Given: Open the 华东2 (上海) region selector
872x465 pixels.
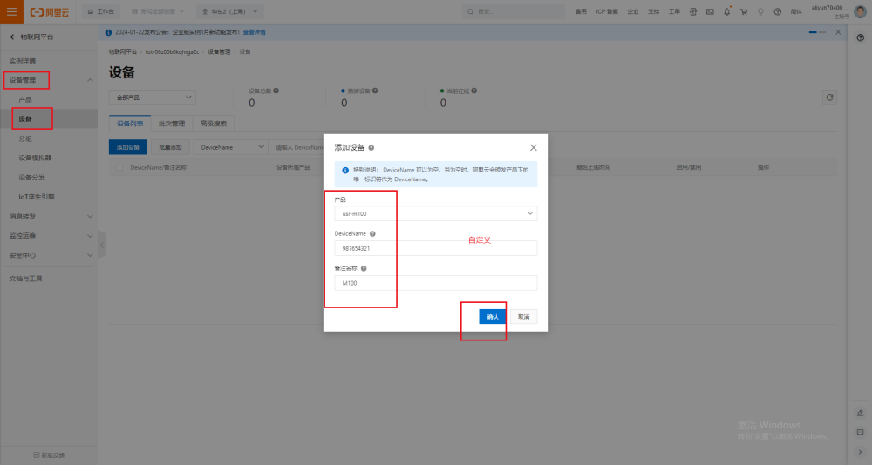Looking at the screenshot, I should pos(230,11).
